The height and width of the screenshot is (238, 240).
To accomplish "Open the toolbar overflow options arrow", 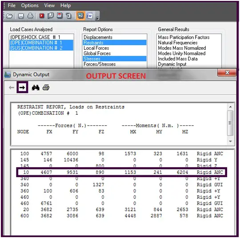I will (x=97, y=18).
